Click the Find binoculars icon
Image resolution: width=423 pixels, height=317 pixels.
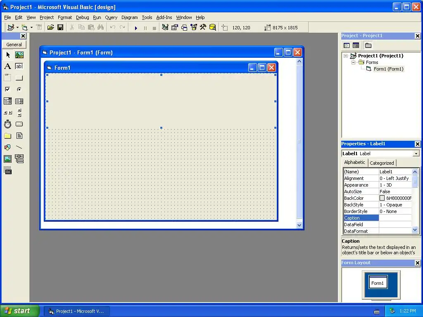(101, 28)
